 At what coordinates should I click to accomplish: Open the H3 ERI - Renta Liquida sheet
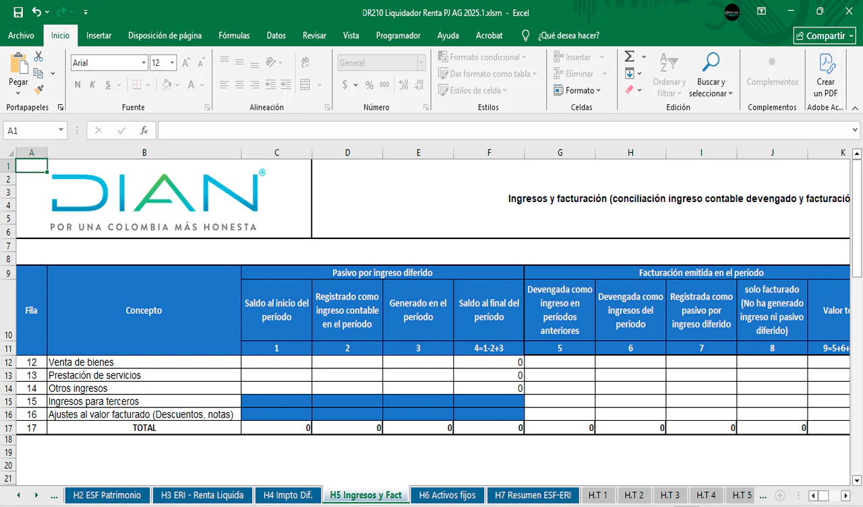[x=202, y=495]
